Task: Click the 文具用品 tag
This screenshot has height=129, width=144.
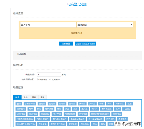Action: click(x=117, y=114)
